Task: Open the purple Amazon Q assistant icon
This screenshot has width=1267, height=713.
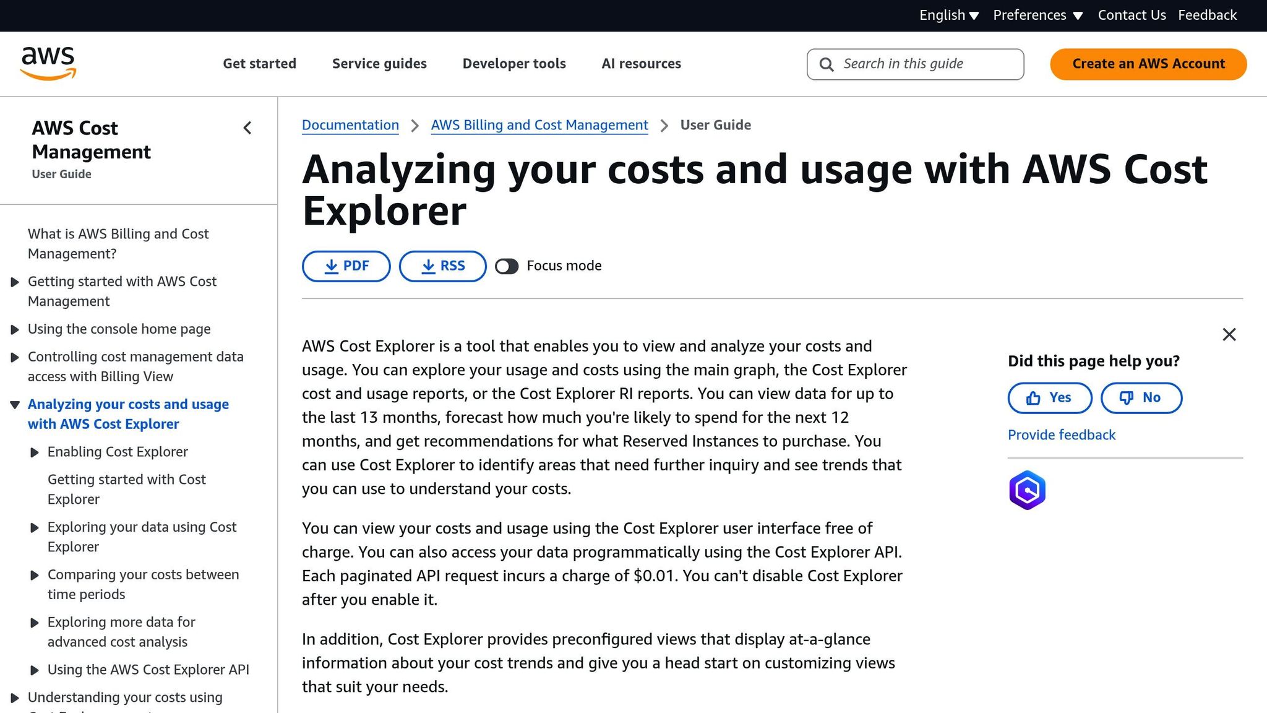Action: [x=1028, y=490]
